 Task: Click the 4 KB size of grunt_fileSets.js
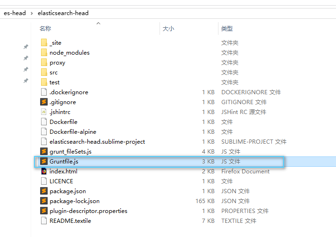pyautogui.click(x=208, y=151)
